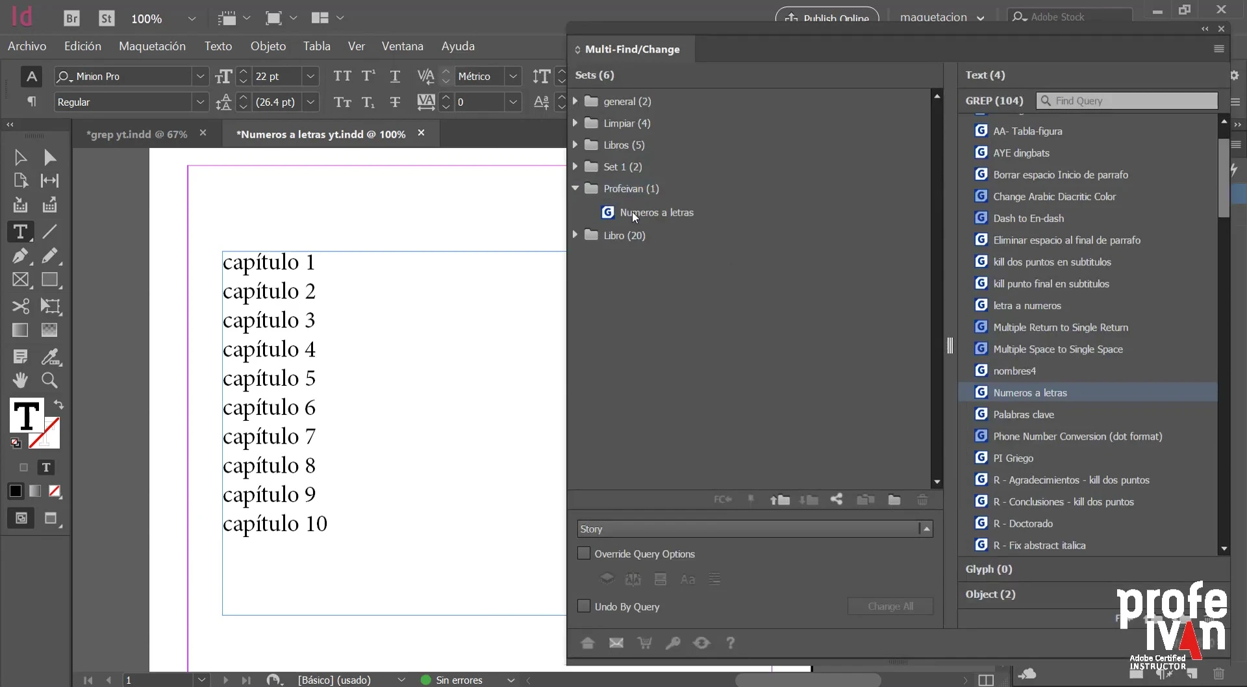Screen dimensions: 1247x687
Task: Select the Selection tool arrow
Action: coord(20,157)
